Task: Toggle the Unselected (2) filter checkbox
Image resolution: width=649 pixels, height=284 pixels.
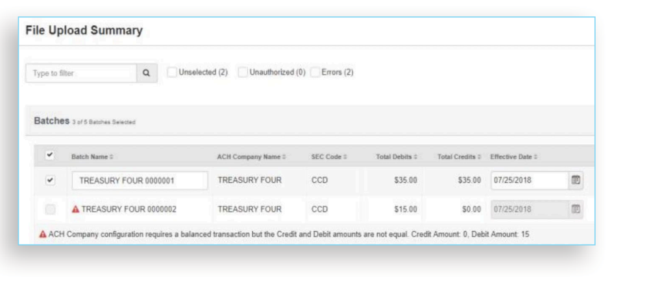Action: 172,73
